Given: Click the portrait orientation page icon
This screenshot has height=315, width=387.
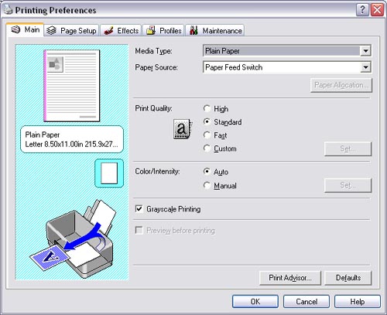Looking at the screenshot, I should (109, 173).
